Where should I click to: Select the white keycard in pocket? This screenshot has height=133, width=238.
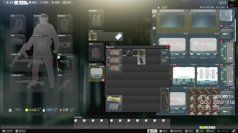119,37
